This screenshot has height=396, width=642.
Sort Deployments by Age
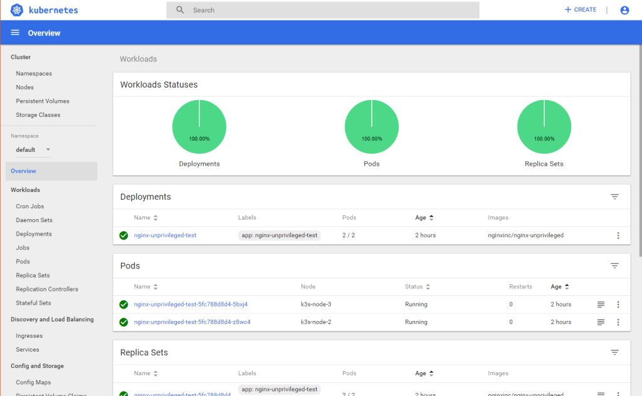click(x=424, y=218)
